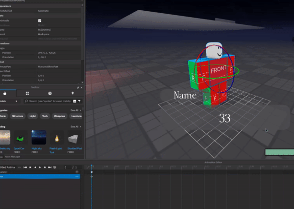Select the Vehicle category chip

coord(4,116)
